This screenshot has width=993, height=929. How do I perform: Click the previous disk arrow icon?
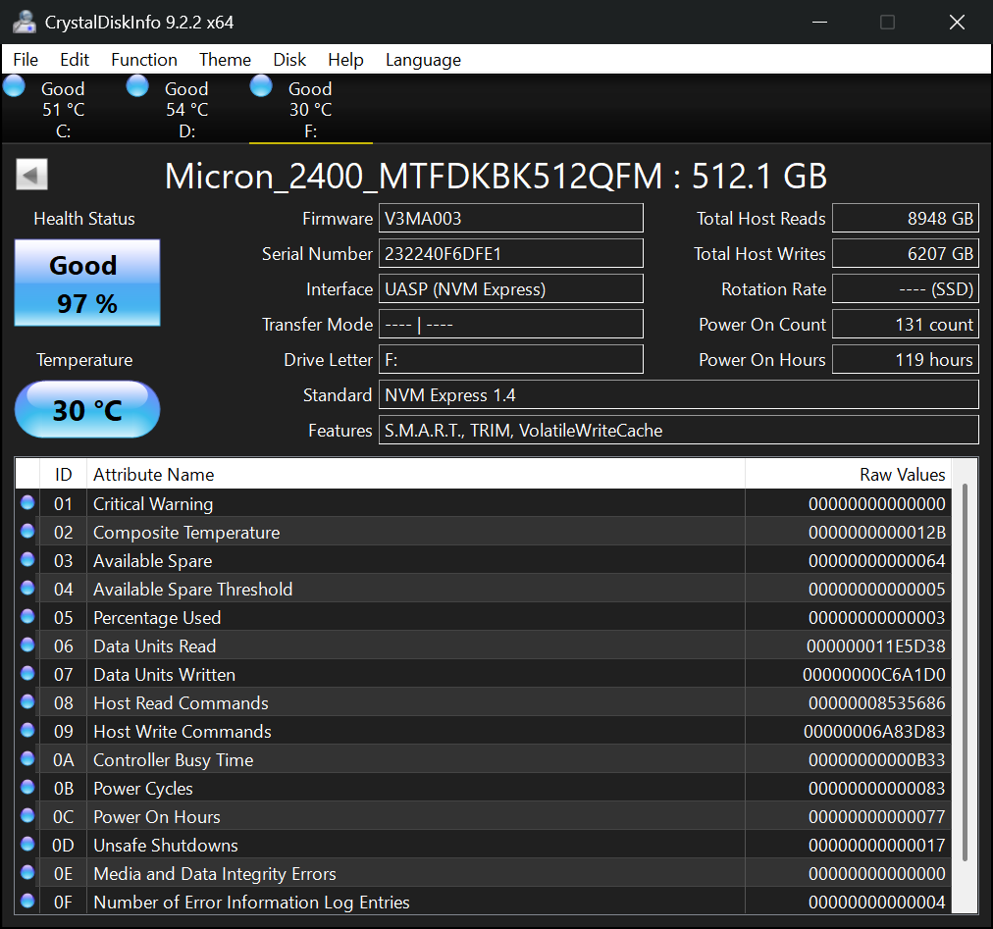(31, 176)
